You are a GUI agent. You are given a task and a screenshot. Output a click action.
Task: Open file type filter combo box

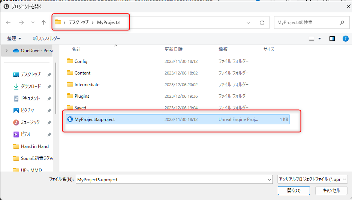[x=313, y=179]
